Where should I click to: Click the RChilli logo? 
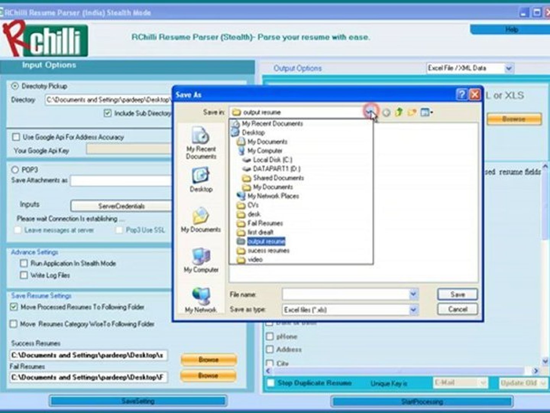[45, 39]
